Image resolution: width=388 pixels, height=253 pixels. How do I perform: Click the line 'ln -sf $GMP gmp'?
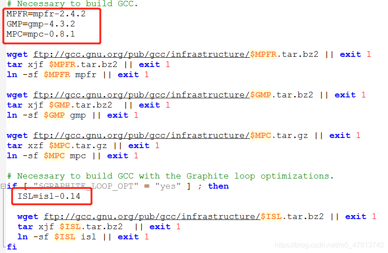72,115
